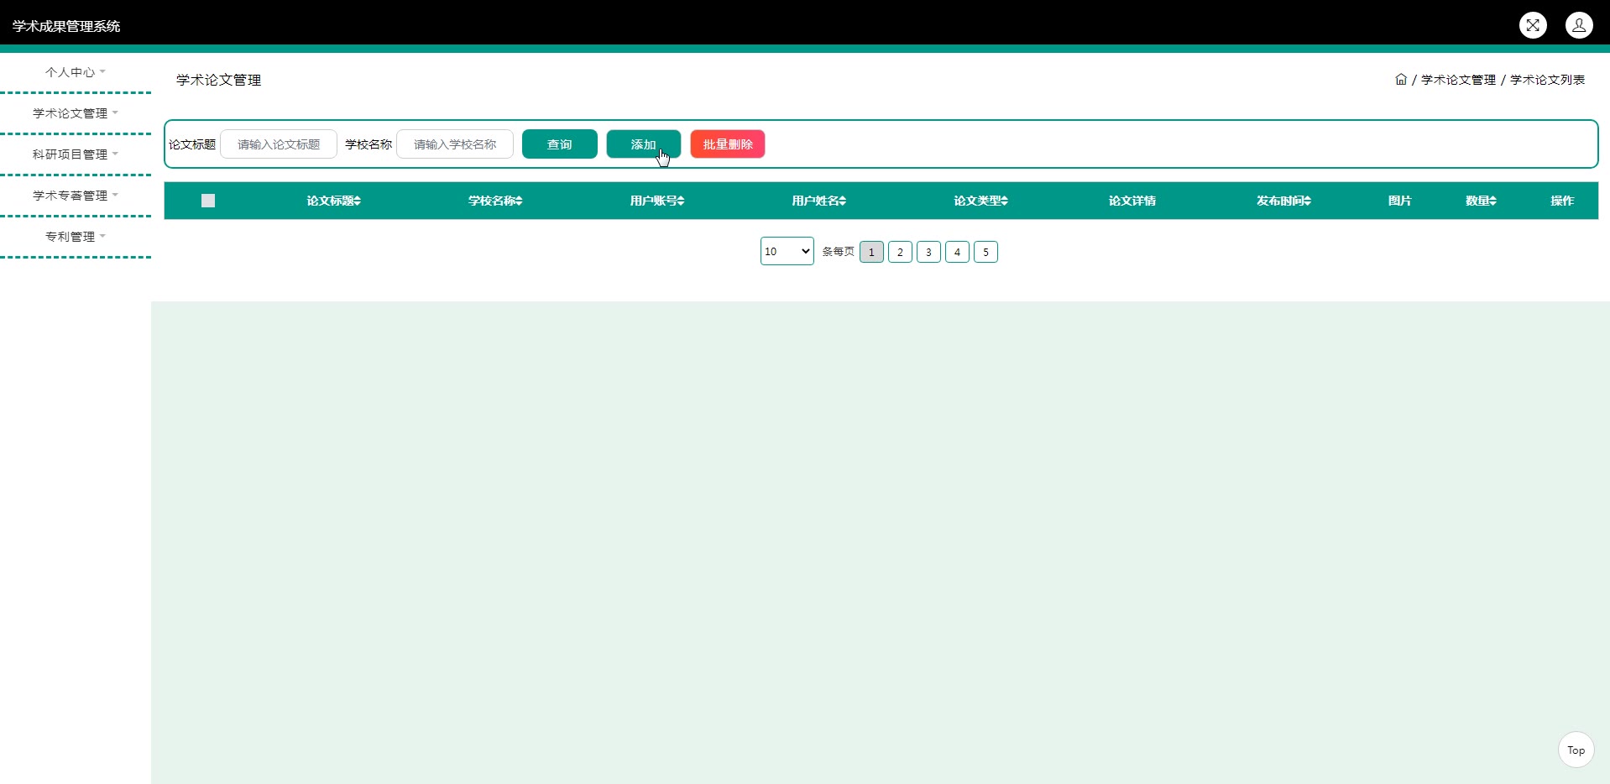Image resolution: width=1610 pixels, height=784 pixels.
Task: Go to pagination page 4
Action: [957, 252]
